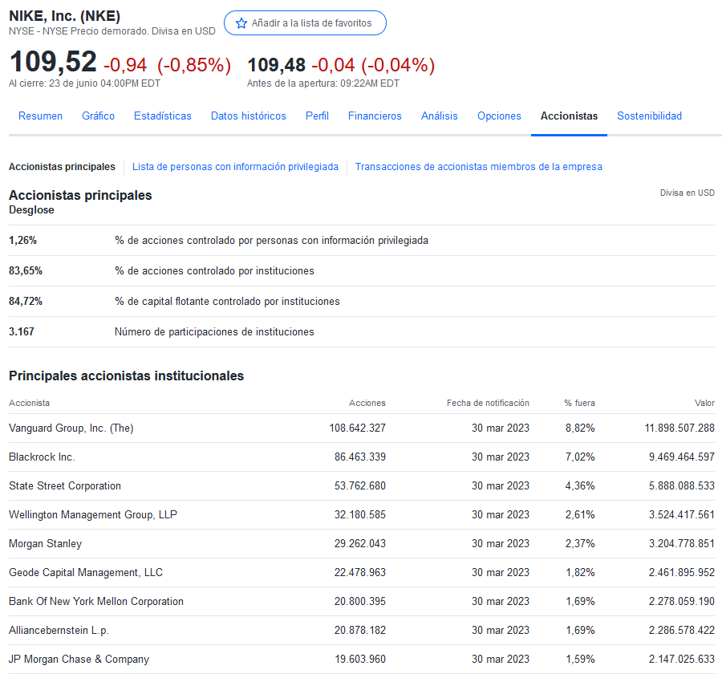Select the Vanguard Group, Inc. (The) row
The height and width of the screenshot is (674, 722).
(x=362, y=428)
